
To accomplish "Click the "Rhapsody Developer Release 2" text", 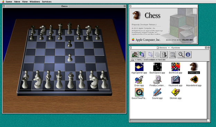I will click(144, 25).
